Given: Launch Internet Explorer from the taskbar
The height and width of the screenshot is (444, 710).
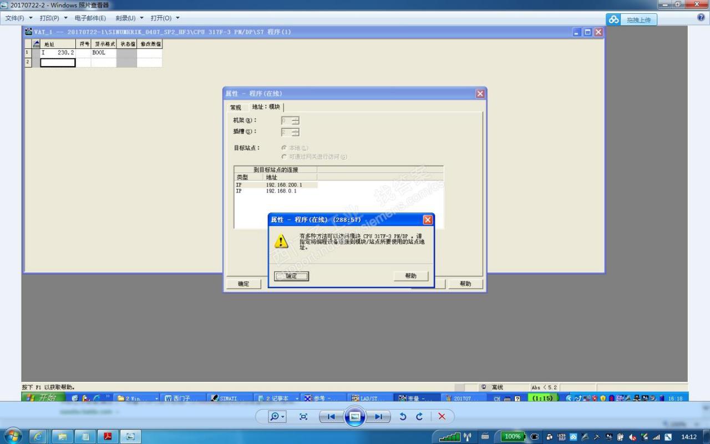Looking at the screenshot, I should coord(38,437).
